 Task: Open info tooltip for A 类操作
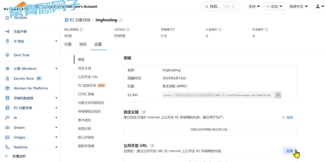(219, 30)
